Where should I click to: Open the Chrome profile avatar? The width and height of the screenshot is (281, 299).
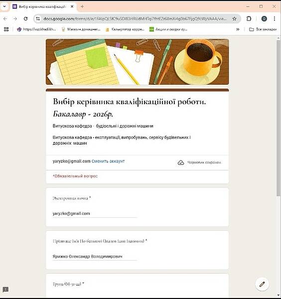[x=264, y=19]
